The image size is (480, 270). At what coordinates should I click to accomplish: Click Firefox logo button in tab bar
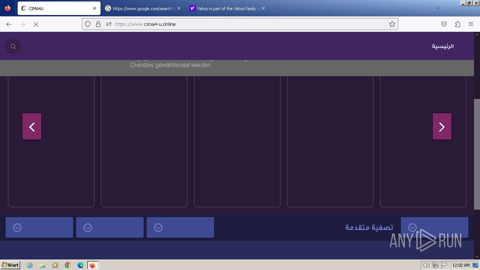point(7,8)
